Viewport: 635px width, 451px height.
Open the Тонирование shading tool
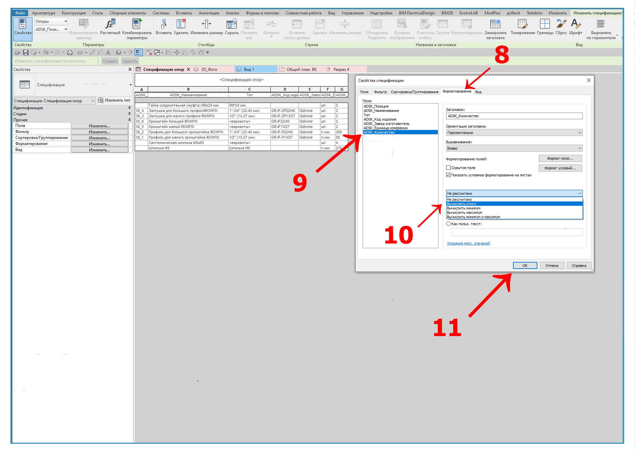coord(523,27)
